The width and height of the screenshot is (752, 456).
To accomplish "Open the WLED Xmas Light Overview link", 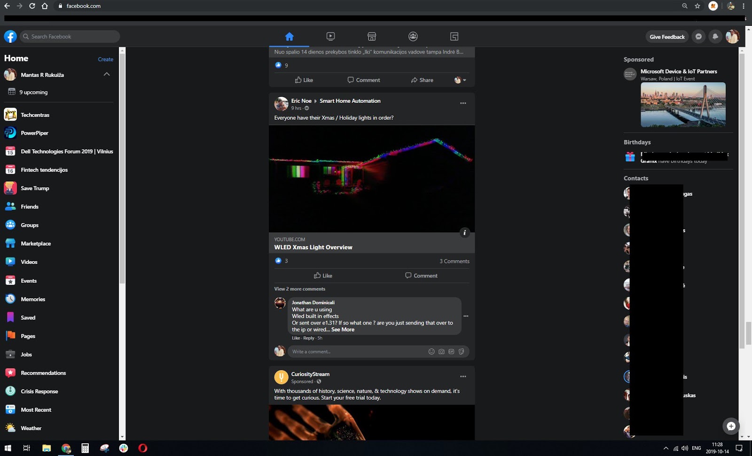I will 313,247.
